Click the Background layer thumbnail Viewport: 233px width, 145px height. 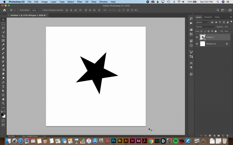(203, 44)
